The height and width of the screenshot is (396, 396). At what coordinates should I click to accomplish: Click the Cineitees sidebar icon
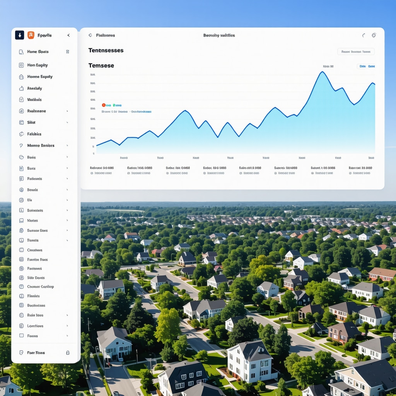[x=22, y=250]
